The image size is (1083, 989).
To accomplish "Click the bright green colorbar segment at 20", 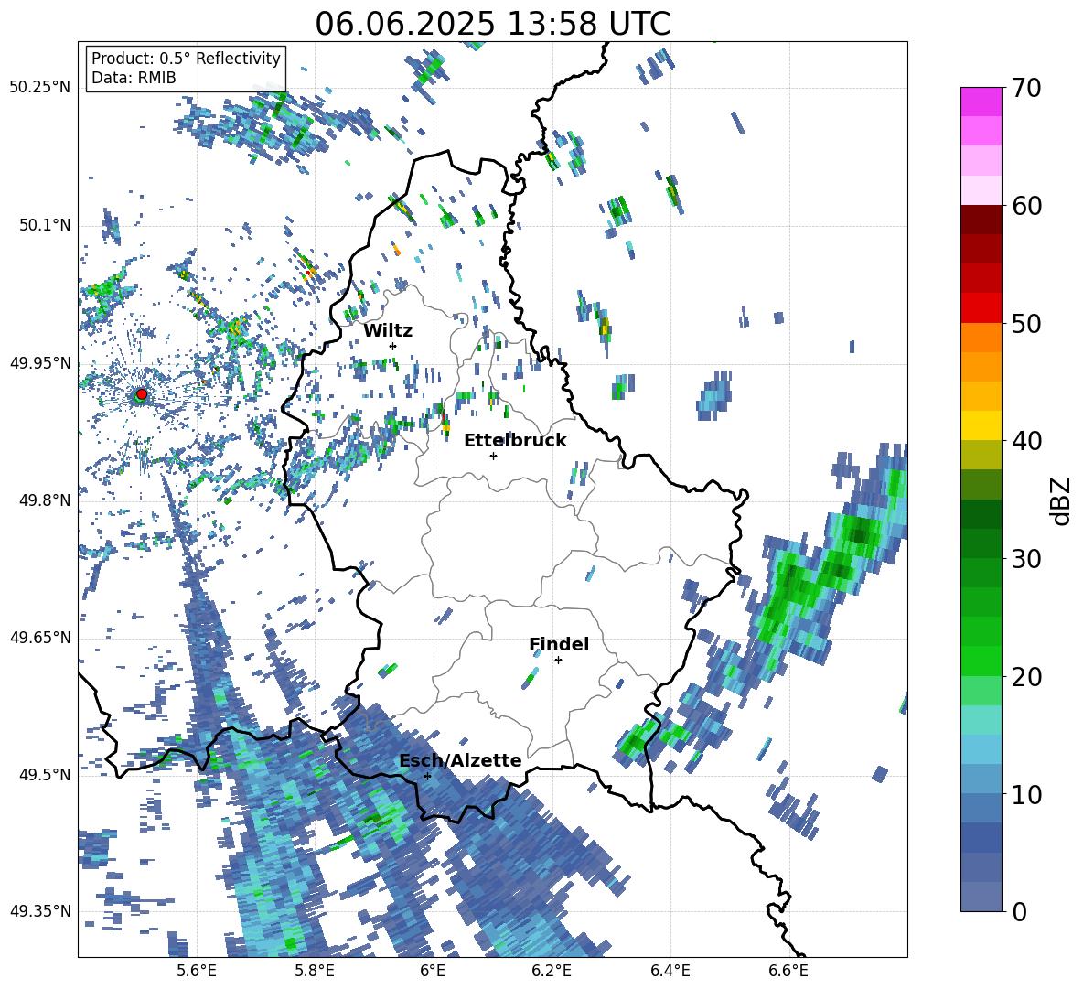I will point(981,661).
